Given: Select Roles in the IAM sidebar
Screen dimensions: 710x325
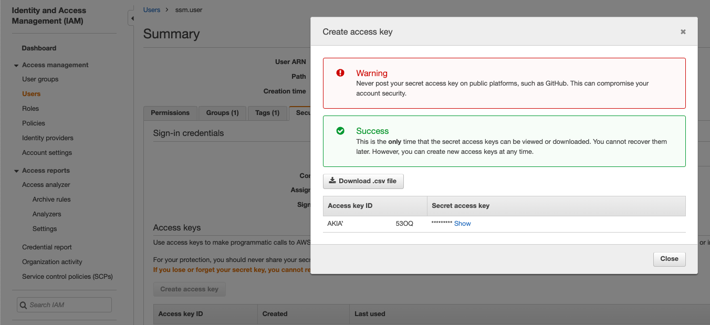Looking at the screenshot, I should (x=30, y=108).
